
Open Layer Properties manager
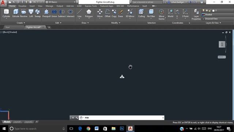(x=196, y=14)
